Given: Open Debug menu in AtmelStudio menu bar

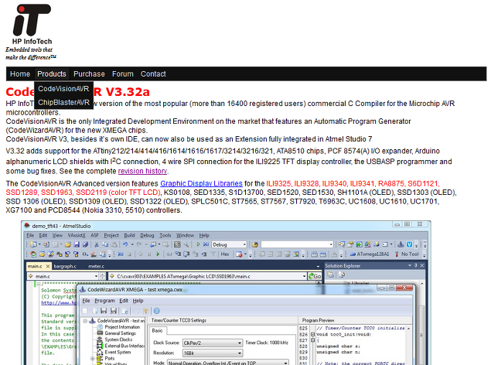Looking at the screenshot, I should click(147, 235).
